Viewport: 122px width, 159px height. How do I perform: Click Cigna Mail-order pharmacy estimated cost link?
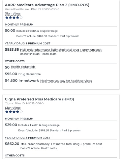pos(61,144)
